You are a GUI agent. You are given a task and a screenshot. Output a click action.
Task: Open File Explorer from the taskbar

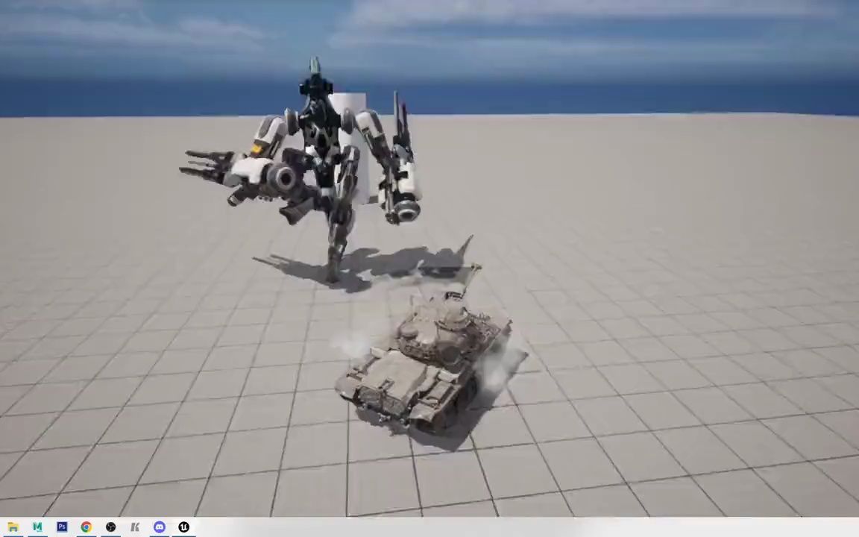tap(13, 527)
